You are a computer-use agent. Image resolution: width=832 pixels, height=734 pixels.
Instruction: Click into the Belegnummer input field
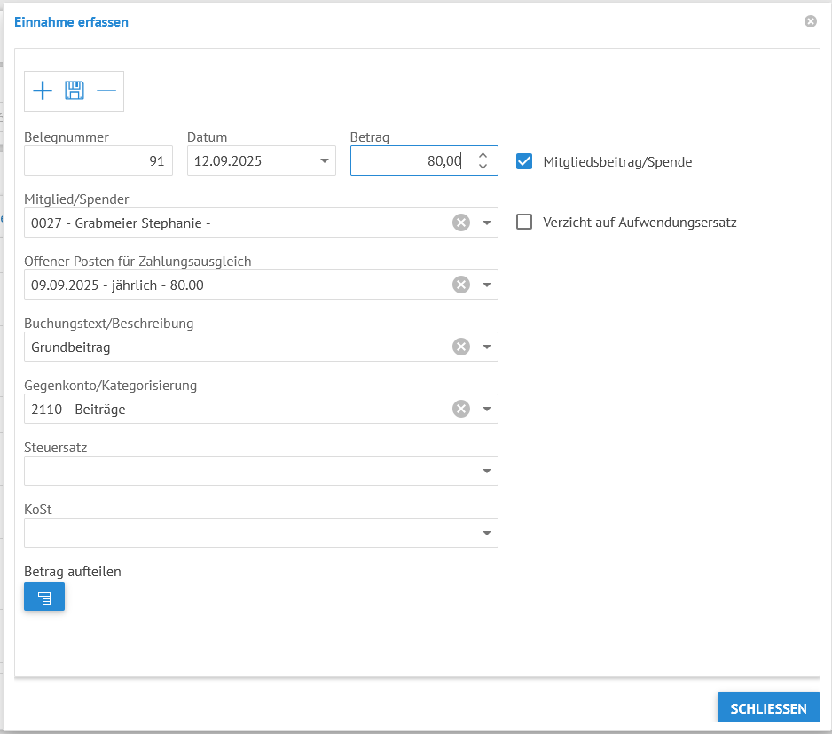pyautogui.click(x=98, y=161)
